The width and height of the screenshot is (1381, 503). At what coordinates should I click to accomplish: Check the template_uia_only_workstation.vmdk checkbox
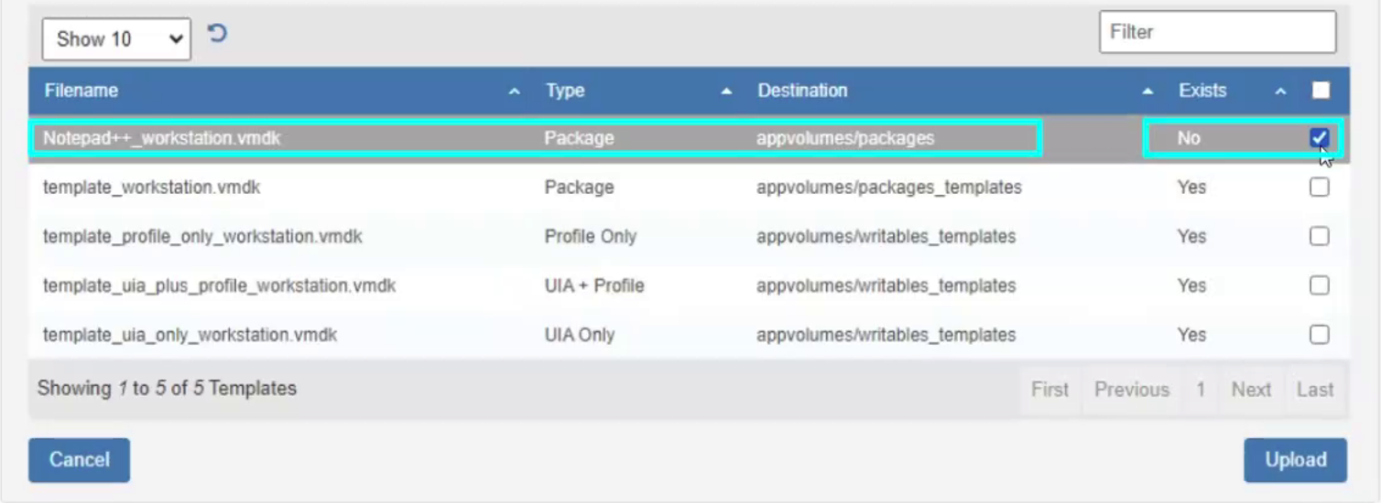(1319, 334)
